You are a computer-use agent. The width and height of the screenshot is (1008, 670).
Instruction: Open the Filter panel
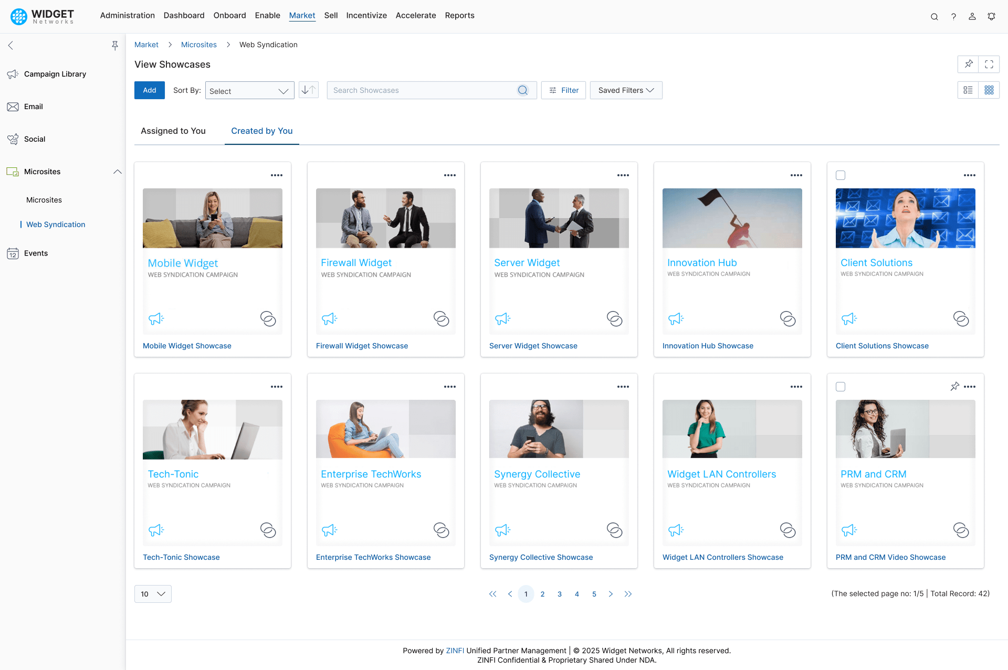click(563, 90)
